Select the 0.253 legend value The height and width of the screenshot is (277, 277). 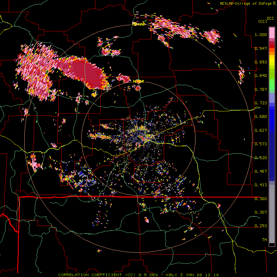click(261, 226)
